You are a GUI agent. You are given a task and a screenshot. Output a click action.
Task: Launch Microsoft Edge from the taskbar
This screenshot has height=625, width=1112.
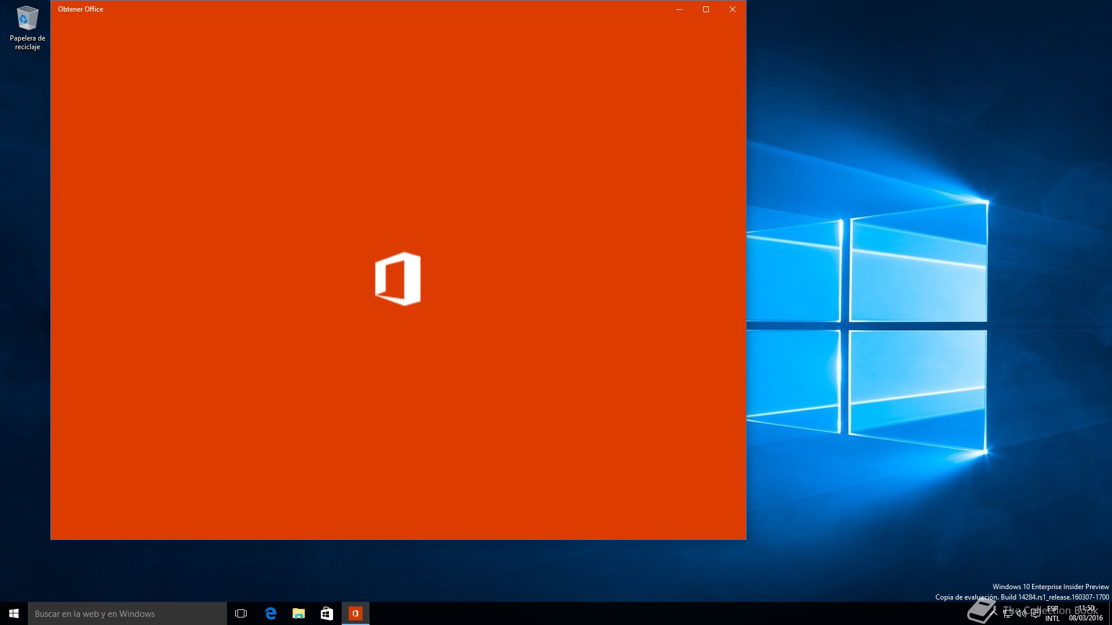(270, 613)
